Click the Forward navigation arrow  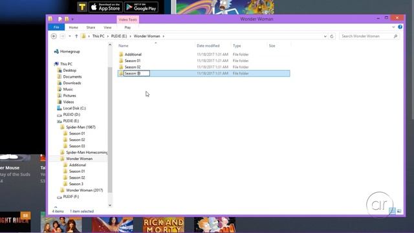point(63,36)
